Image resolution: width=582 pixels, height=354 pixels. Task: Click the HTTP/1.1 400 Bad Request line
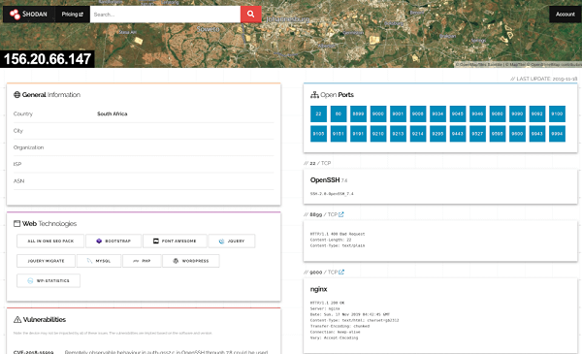point(338,234)
